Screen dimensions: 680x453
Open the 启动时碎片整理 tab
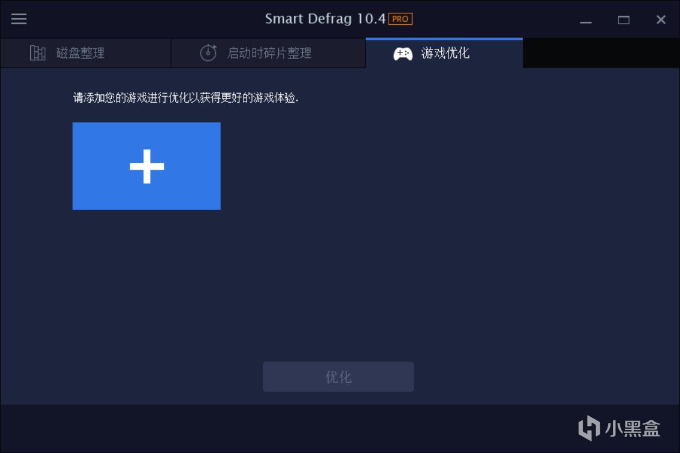268,53
